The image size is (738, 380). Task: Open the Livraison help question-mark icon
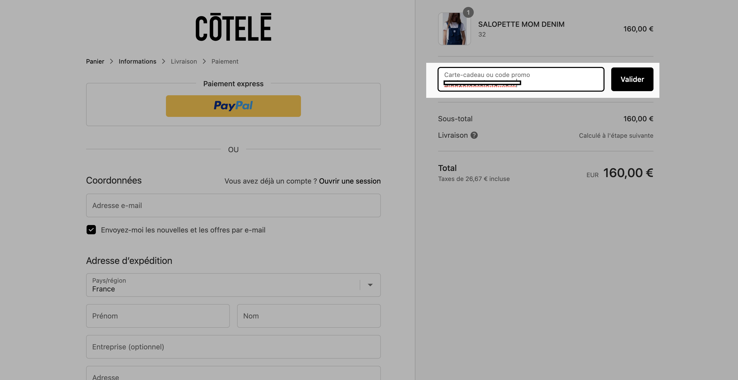pos(474,135)
